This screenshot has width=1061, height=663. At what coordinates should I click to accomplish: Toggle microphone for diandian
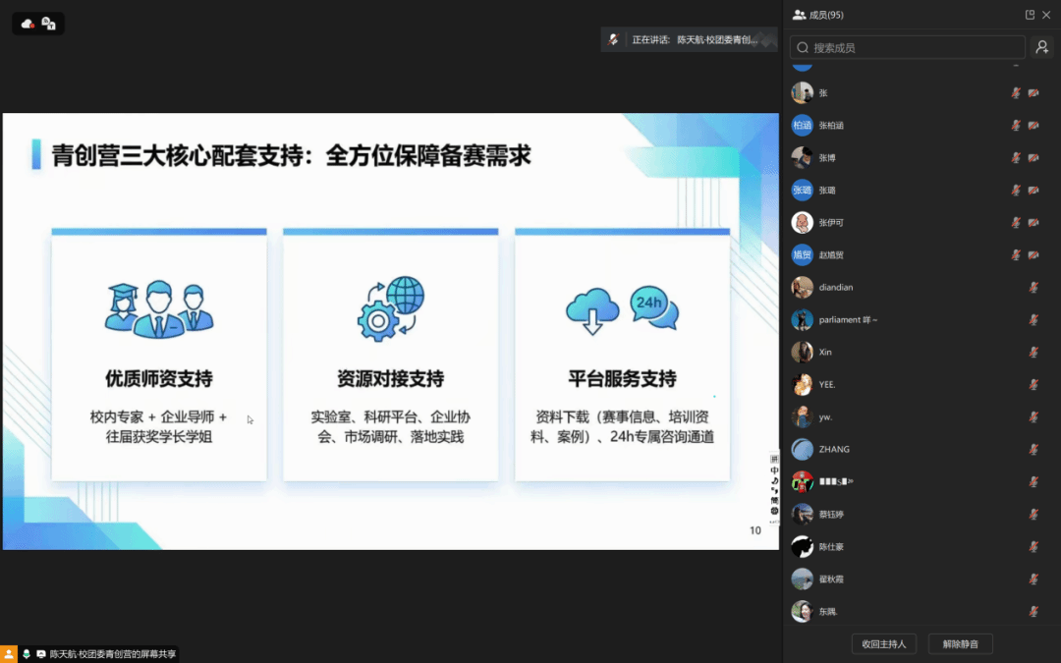pyautogui.click(x=1033, y=288)
